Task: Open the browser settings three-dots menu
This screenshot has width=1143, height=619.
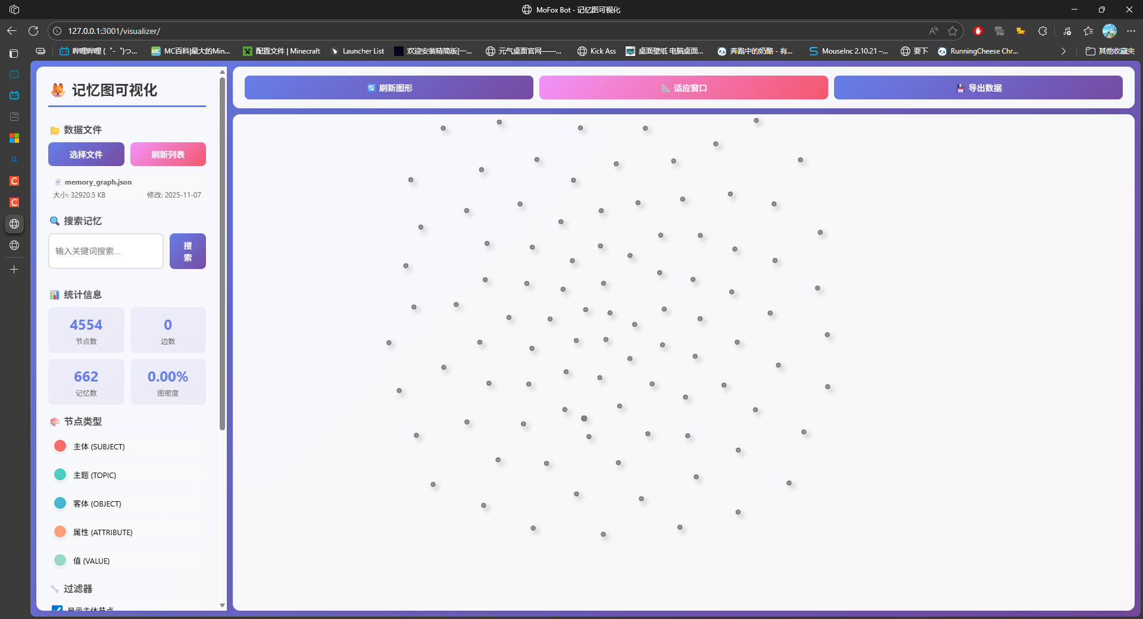Action: click(x=1131, y=31)
